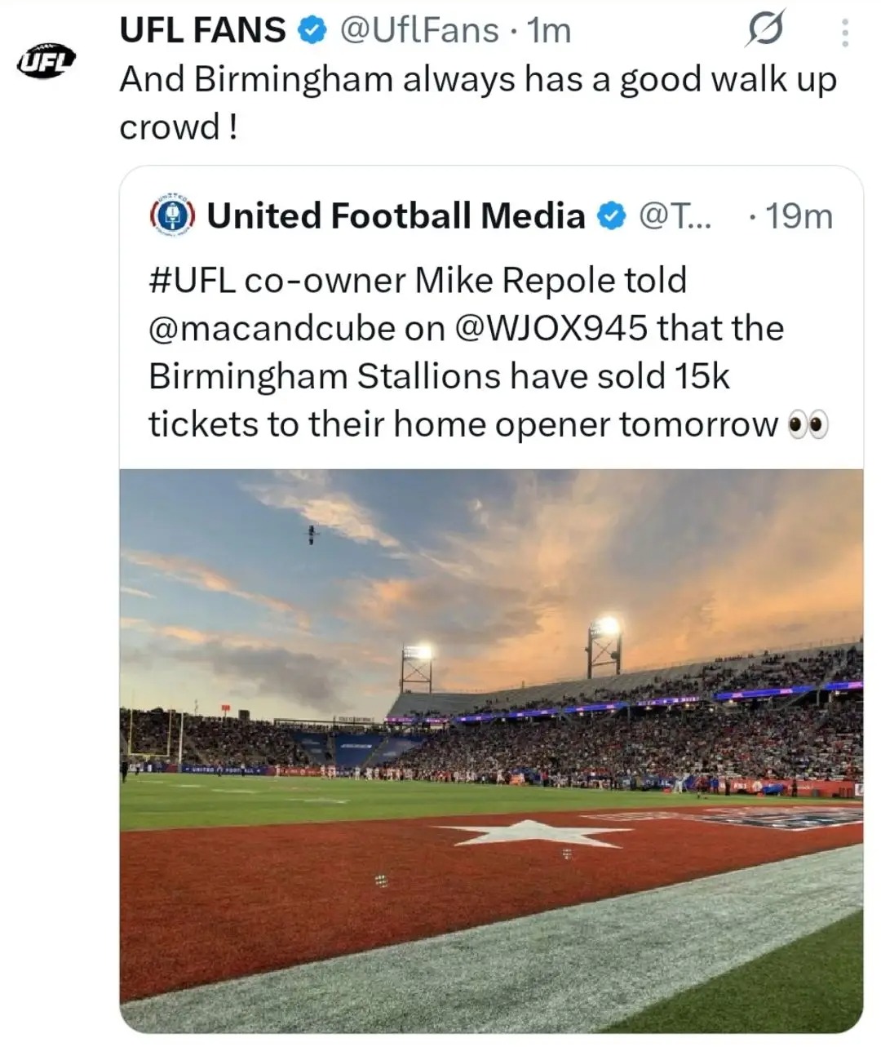Image resolution: width=881 pixels, height=1047 pixels.
Task: Open the three-dot more options menu
Action: click(844, 32)
